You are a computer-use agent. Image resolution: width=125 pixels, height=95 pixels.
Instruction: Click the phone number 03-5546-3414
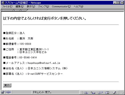[x=28, y=58]
